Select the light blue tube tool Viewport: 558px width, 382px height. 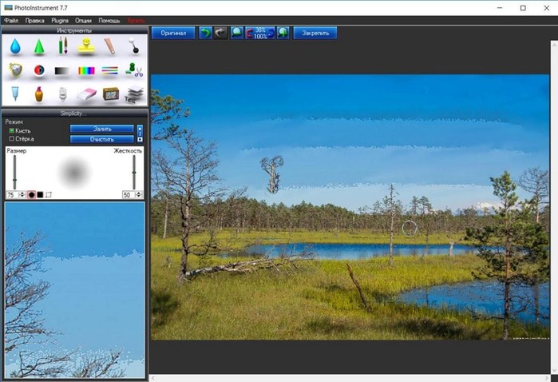[x=14, y=94]
